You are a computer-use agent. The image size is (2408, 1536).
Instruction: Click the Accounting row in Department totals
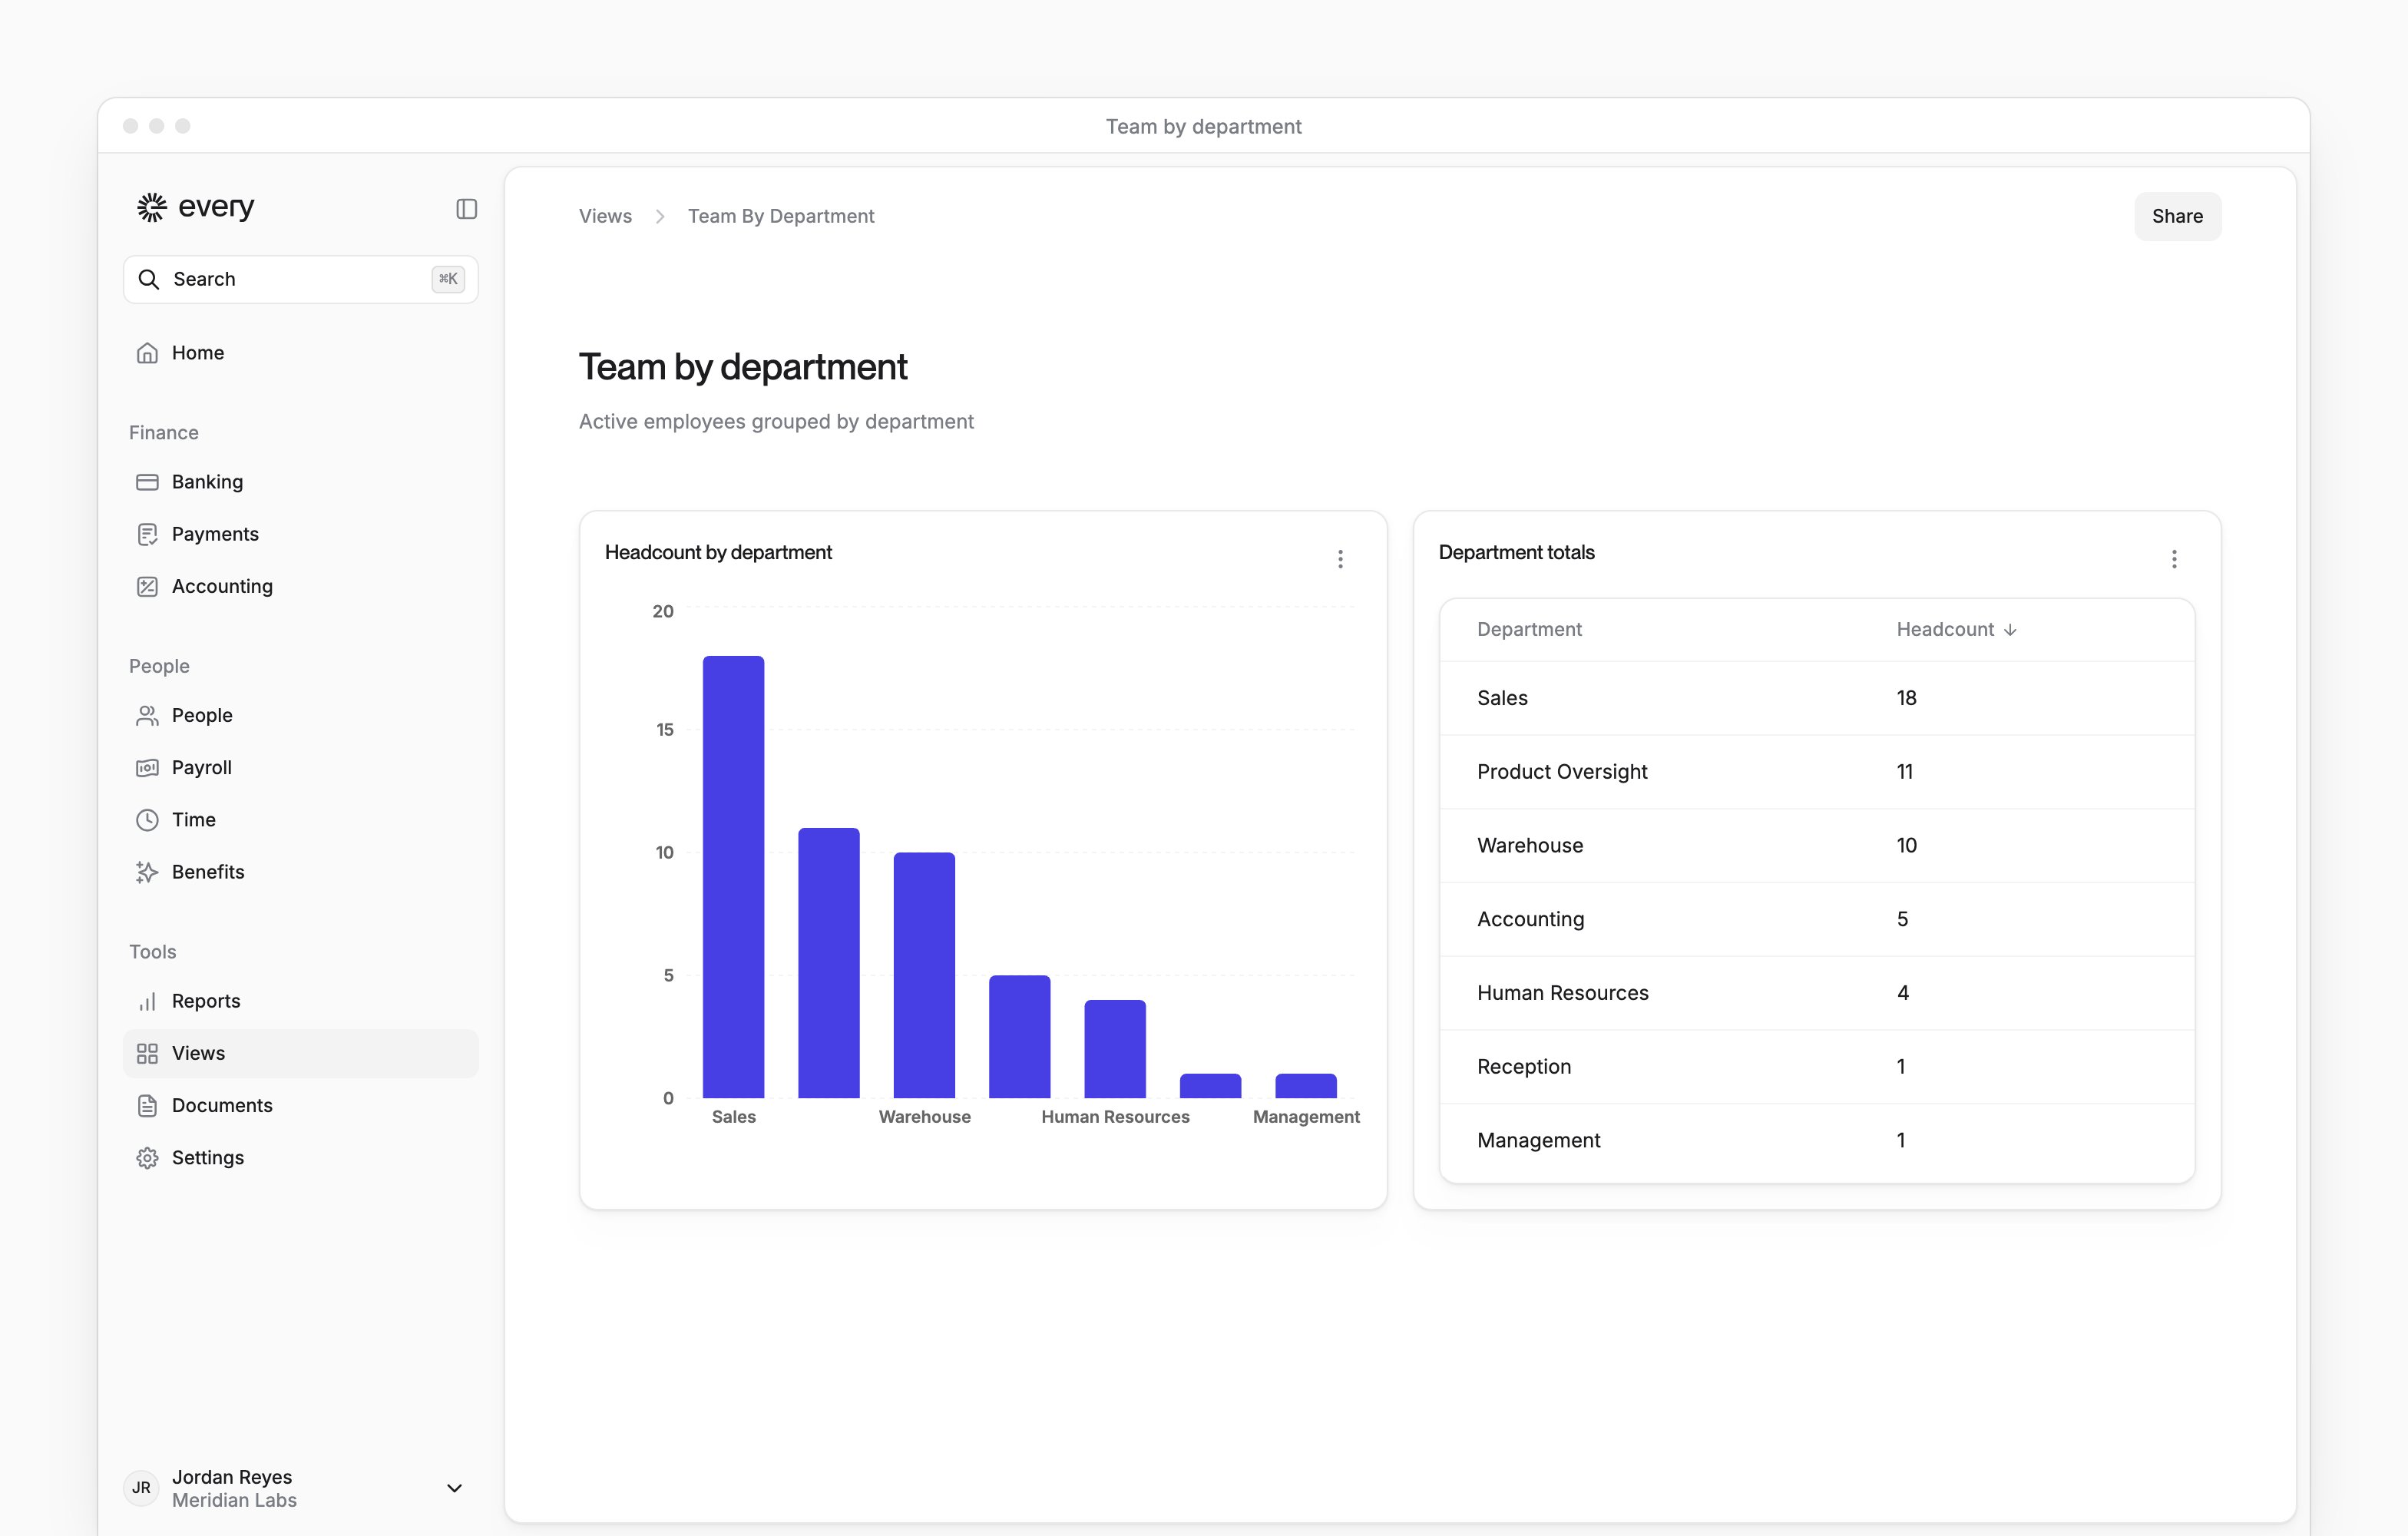click(x=1817, y=919)
